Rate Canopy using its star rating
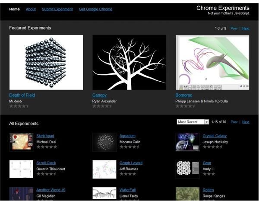Screen dimensions: 259x201 coord(102,106)
